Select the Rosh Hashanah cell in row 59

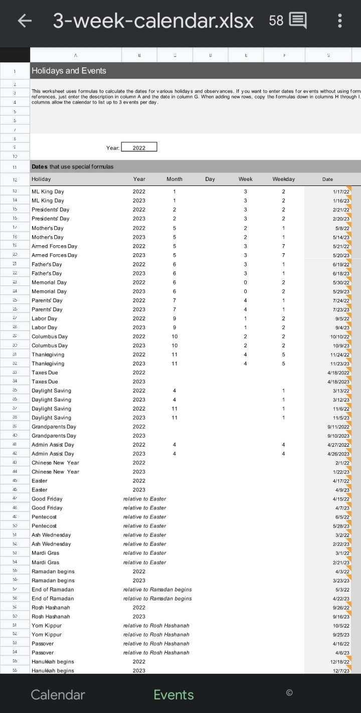tap(76, 607)
